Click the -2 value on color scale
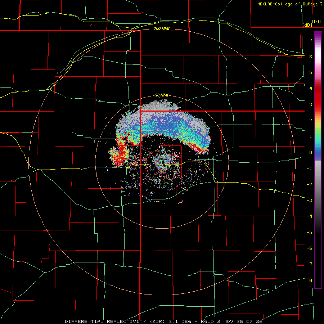324x324 pixels. tap(309, 185)
